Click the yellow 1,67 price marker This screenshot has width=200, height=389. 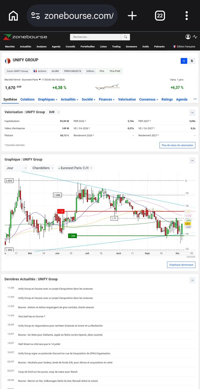188,224
